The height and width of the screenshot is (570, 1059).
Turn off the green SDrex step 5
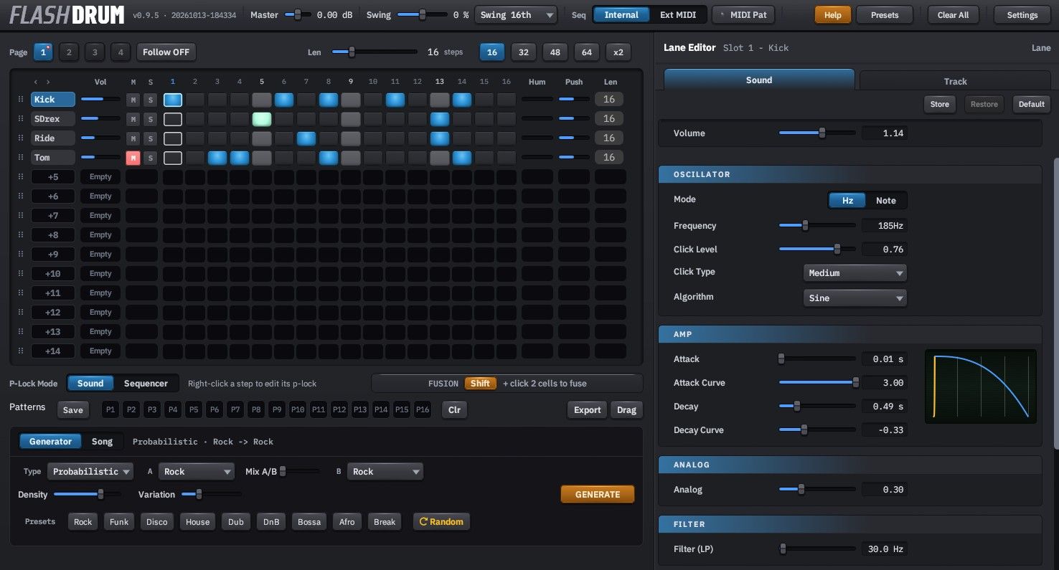point(262,119)
